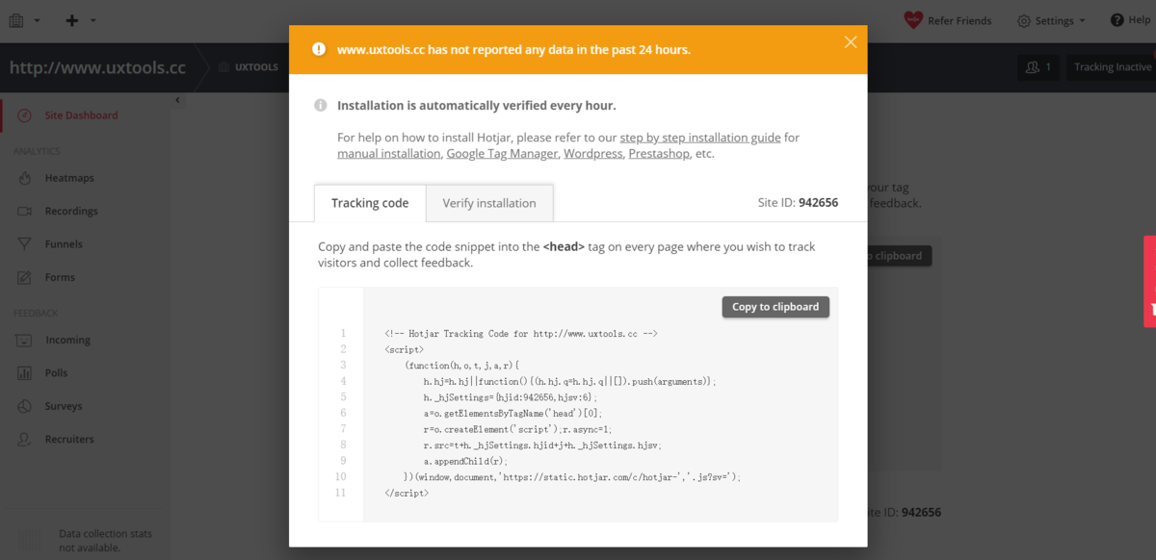This screenshot has width=1156, height=560.
Task: Copy tracking code to clipboard
Action: pyautogui.click(x=775, y=307)
